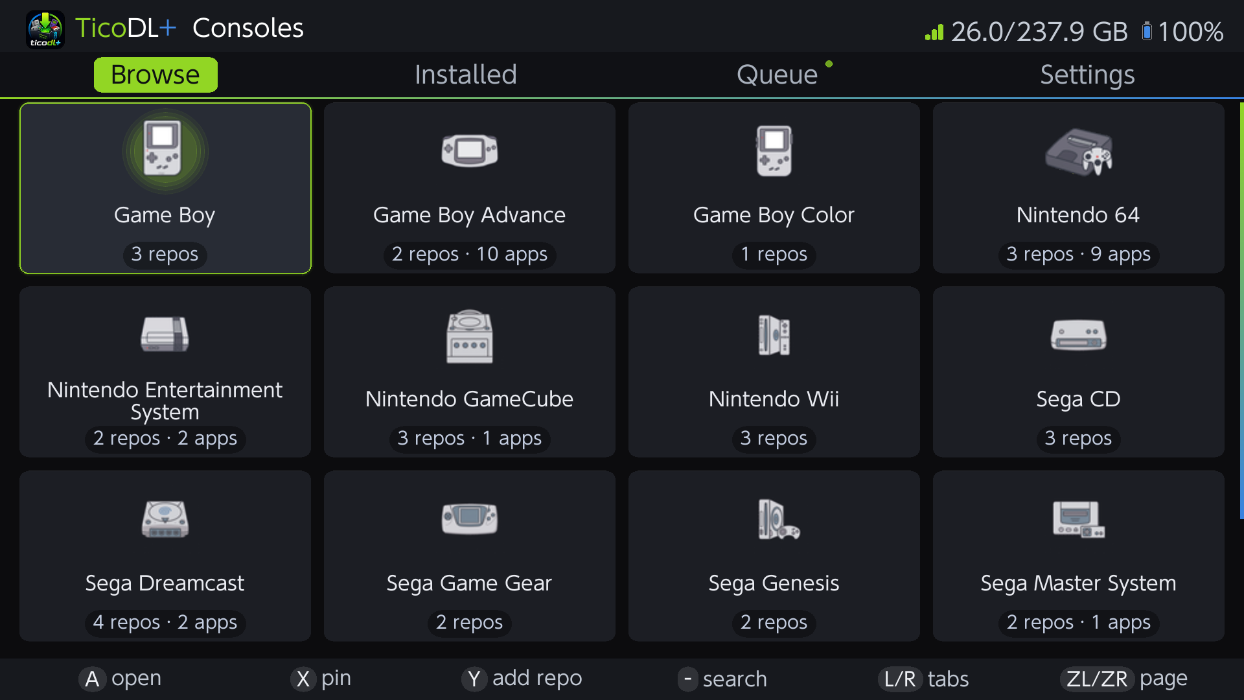Select the Sega CD console icon
The width and height of the screenshot is (1244, 700).
1079,335
